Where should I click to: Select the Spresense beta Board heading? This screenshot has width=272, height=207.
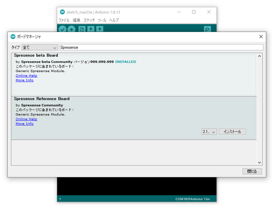(x=36, y=56)
